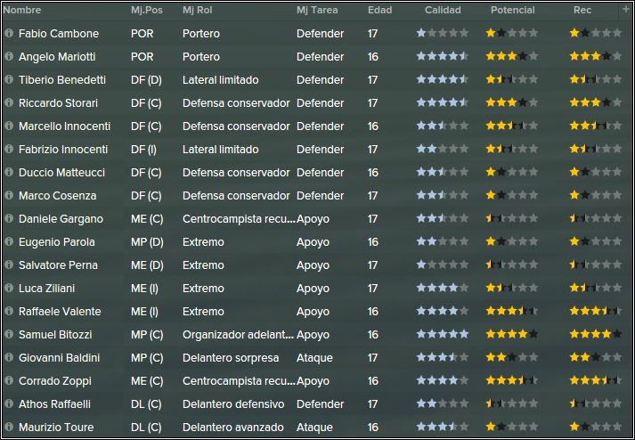Image resolution: width=635 pixels, height=440 pixels.
Task: Select Tiberio Benedetti's Lateral limitado role
Action: click(x=220, y=80)
